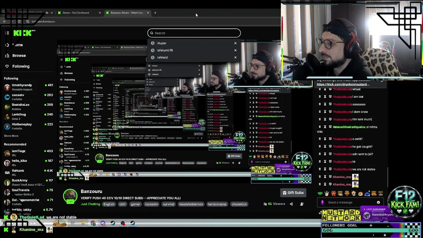Click the chosekick tag
423x238 pixels.
tap(239, 204)
